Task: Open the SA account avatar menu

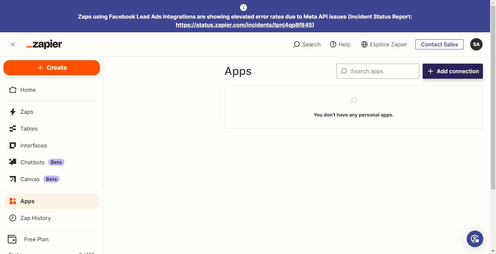Action: pos(476,44)
